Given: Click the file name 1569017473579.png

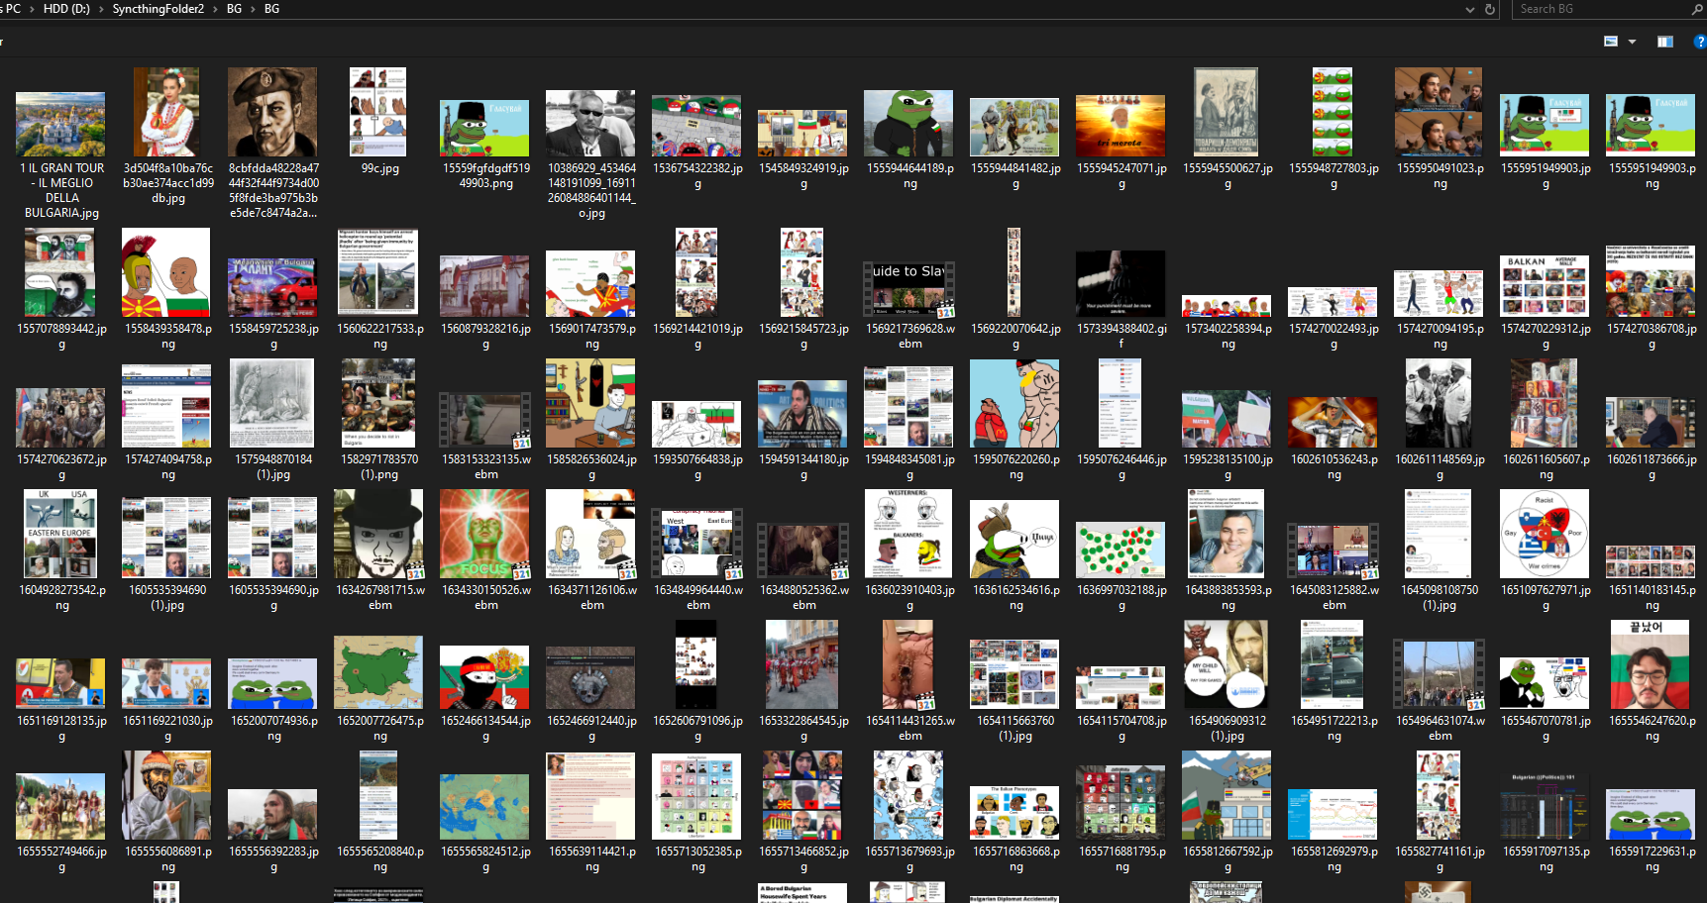Looking at the screenshot, I should pos(592,337).
